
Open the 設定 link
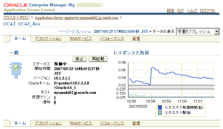click(171, 11)
